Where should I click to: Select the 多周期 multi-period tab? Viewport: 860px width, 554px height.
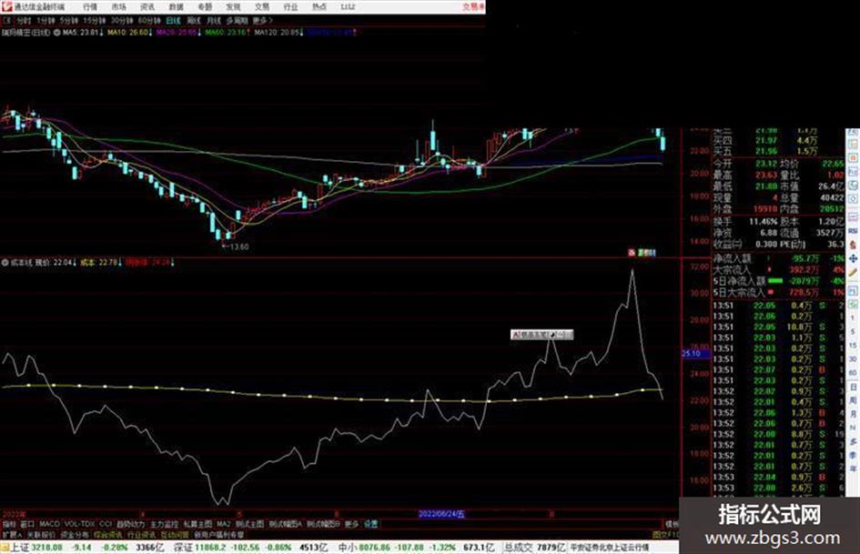pos(237,20)
